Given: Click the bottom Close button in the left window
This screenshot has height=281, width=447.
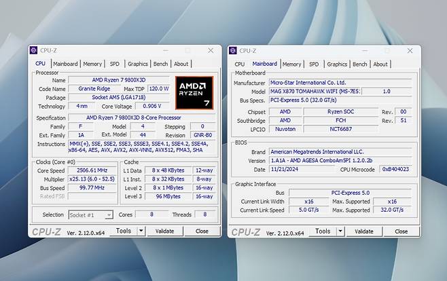Looking at the screenshot, I should 202,231.
